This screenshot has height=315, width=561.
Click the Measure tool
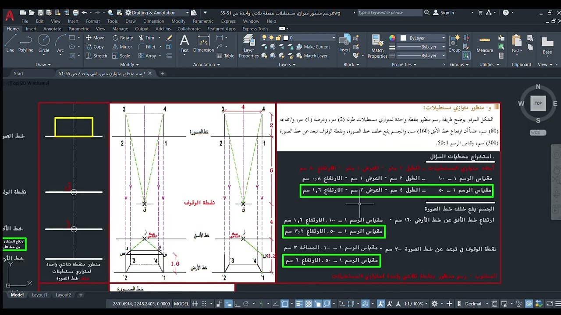[x=485, y=44]
